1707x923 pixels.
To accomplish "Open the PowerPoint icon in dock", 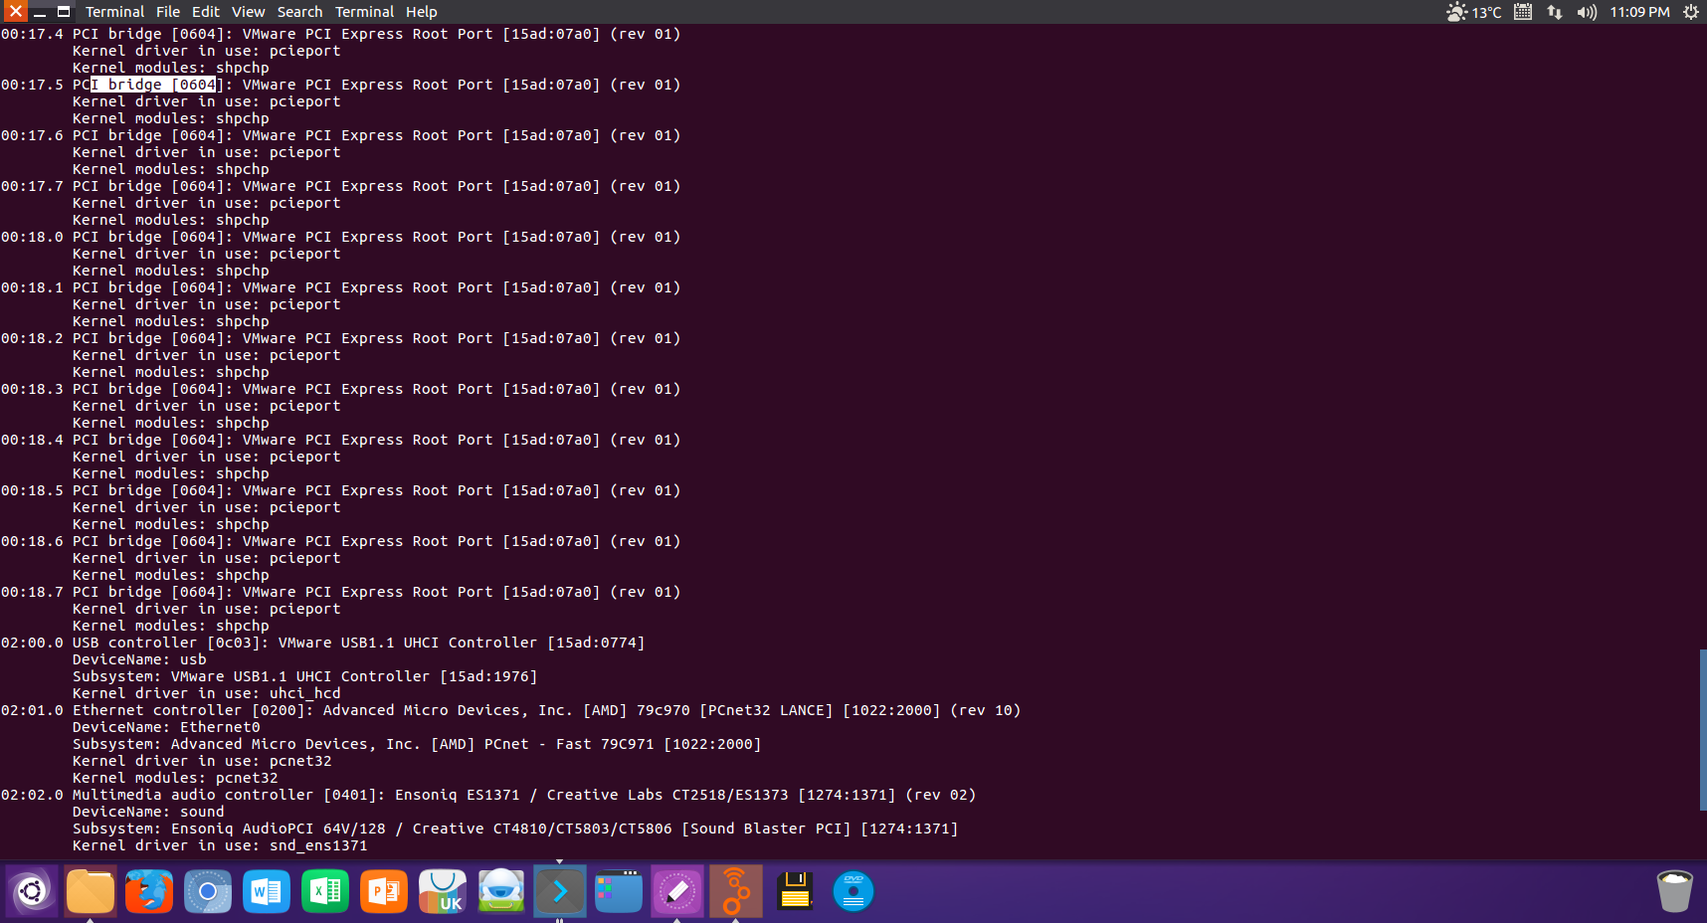I will (x=384, y=891).
